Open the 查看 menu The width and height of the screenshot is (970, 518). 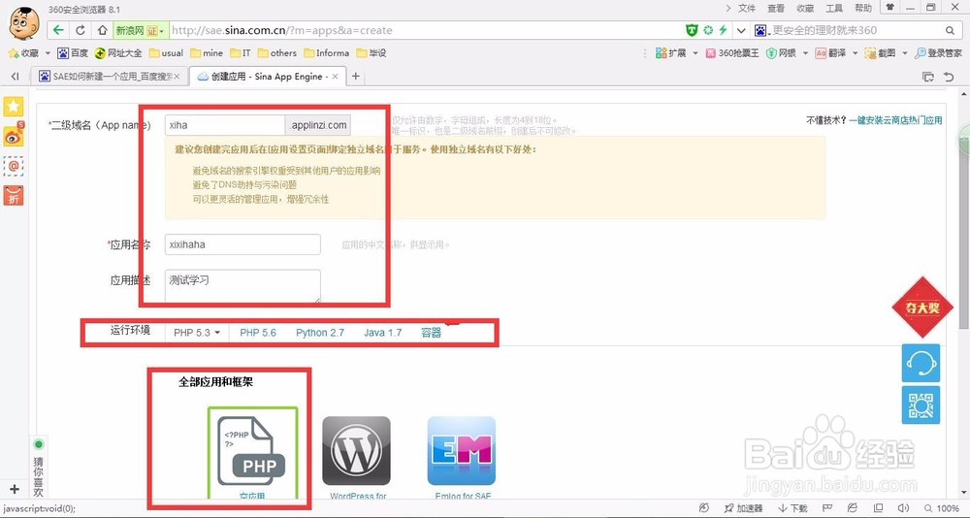pos(776,8)
